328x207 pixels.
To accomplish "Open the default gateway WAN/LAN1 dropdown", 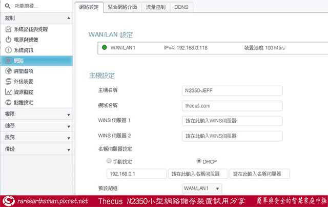I will click(202, 189).
